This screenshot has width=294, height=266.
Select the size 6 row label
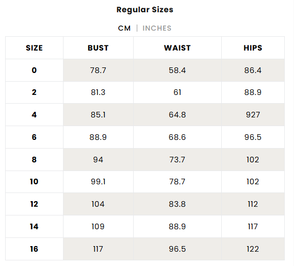pos(34,137)
